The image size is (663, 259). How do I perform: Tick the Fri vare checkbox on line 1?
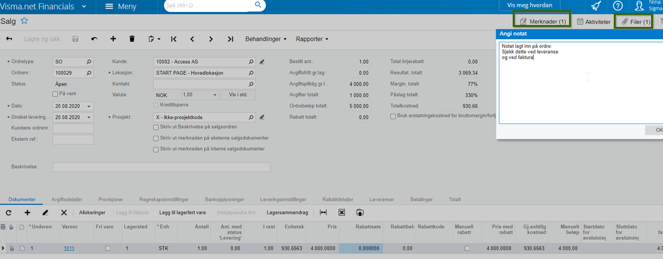tap(108, 248)
